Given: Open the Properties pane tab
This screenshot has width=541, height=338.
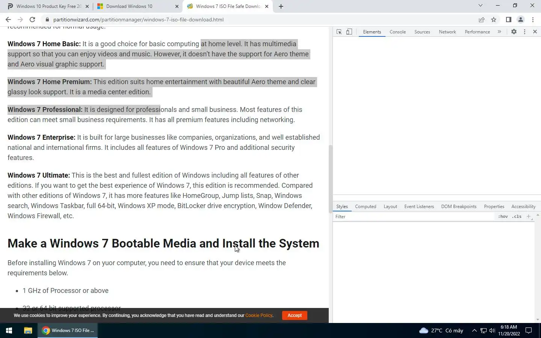Looking at the screenshot, I should point(494,207).
